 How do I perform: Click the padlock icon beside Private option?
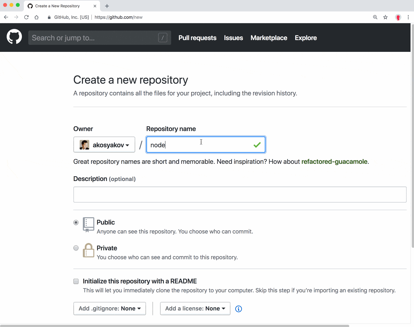[x=88, y=251]
